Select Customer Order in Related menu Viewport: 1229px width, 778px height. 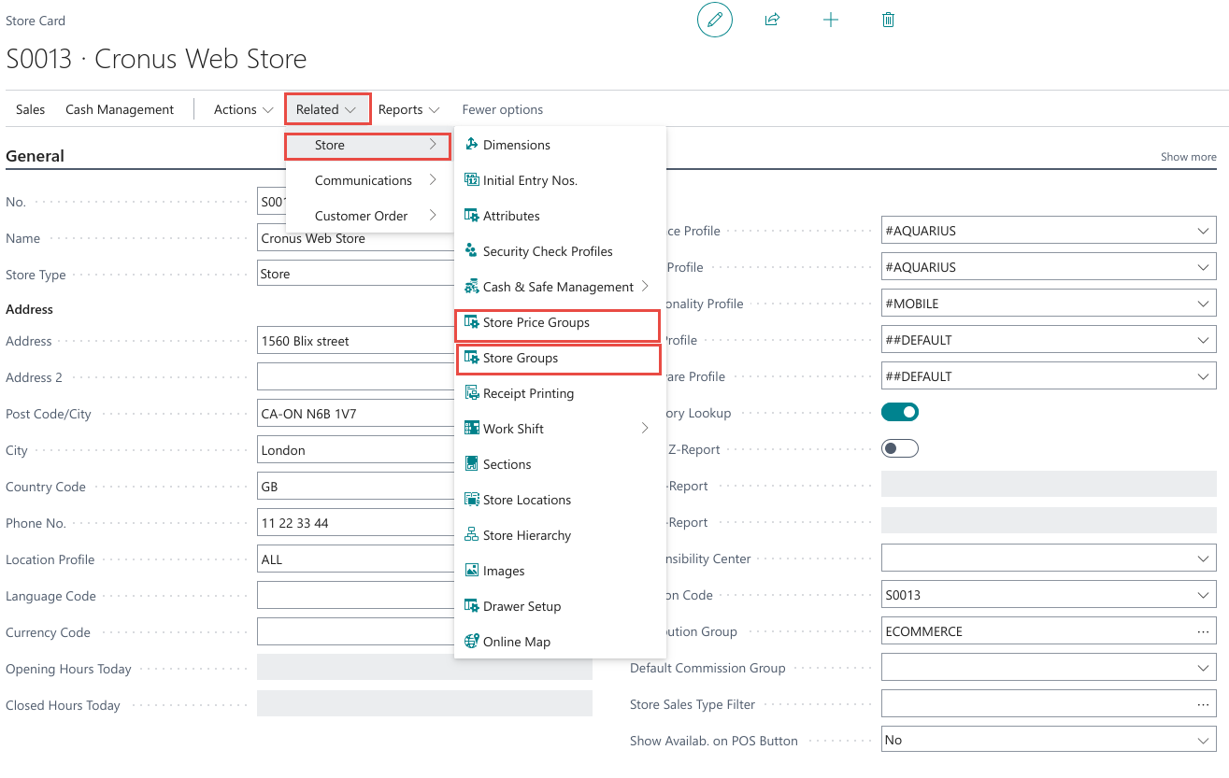click(362, 216)
